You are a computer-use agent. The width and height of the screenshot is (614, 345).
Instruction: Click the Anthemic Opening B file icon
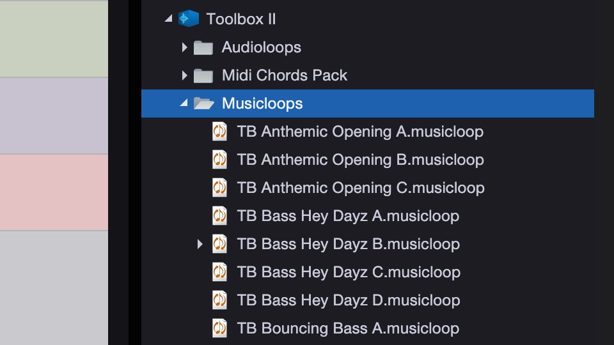(x=219, y=160)
